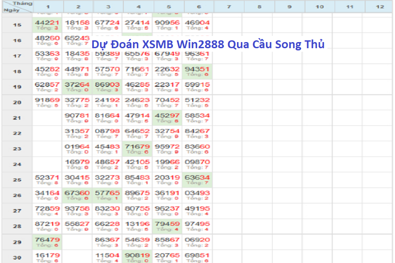Click the green cell 79459

pyautogui.click(x=167, y=226)
